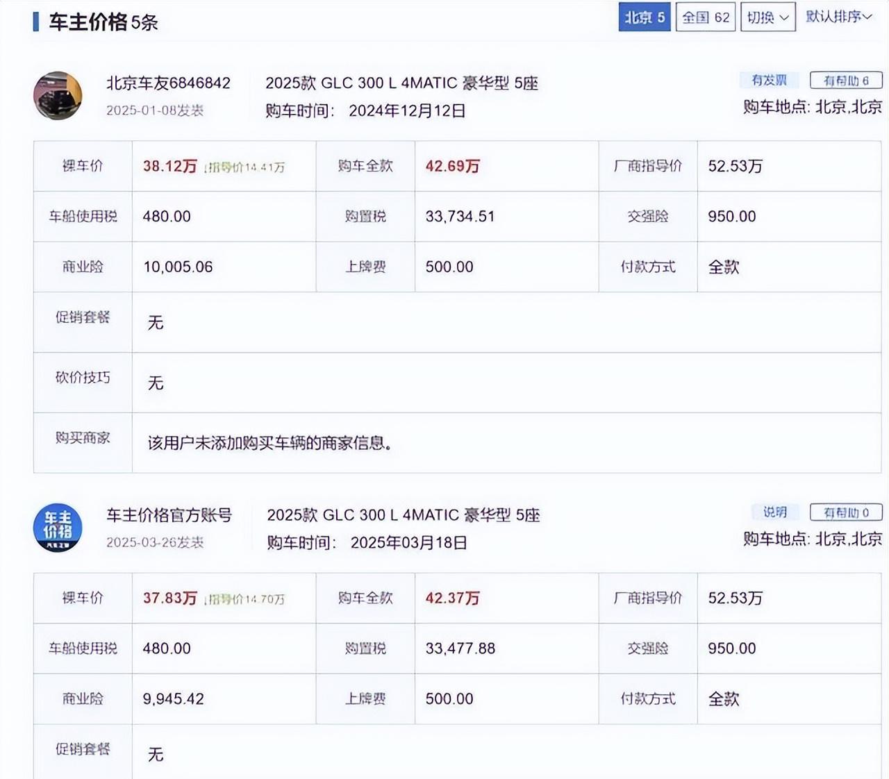The width and height of the screenshot is (889, 779).
Task: Select the 购买商家 row label
Action: (x=83, y=438)
